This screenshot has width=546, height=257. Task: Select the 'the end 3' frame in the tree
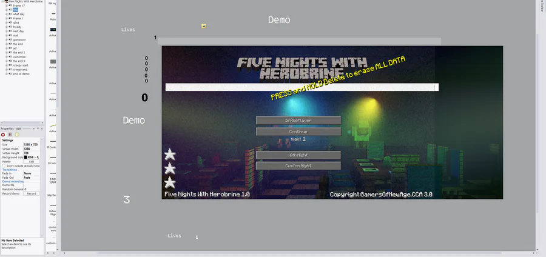click(19, 61)
